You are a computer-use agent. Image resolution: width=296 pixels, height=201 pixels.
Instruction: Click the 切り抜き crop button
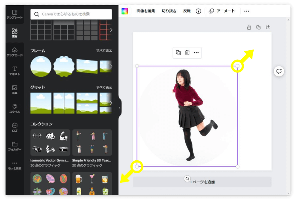[169, 11]
